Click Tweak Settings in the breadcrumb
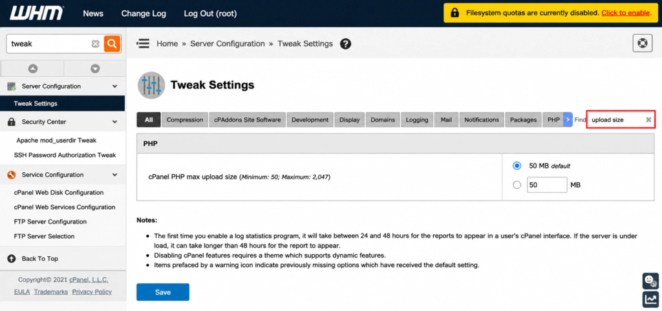This screenshot has width=662, height=311. [305, 44]
